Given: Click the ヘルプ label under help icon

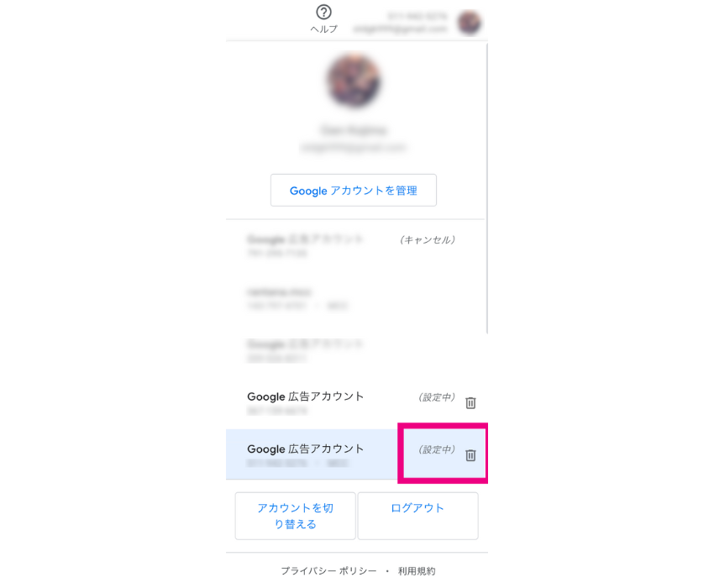Looking at the screenshot, I should click(323, 29).
